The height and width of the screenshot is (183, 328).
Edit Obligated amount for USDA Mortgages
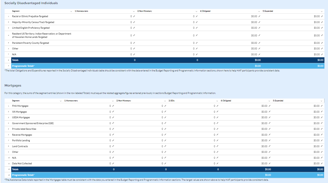(269, 117)
